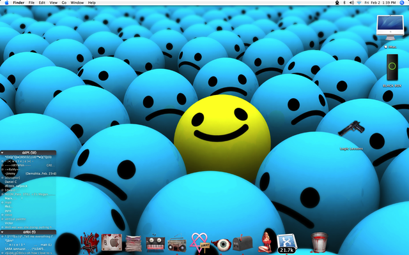Select buddy Edward in buddy list
This screenshot has width=409, height=255.
[x=28, y=190]
